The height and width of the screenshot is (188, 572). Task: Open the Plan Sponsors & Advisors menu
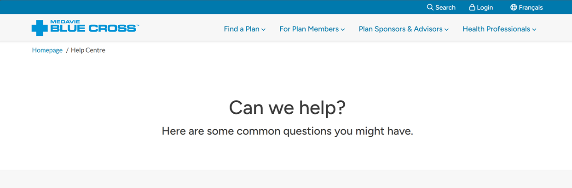pyautogui.click(x=400, y=29)
